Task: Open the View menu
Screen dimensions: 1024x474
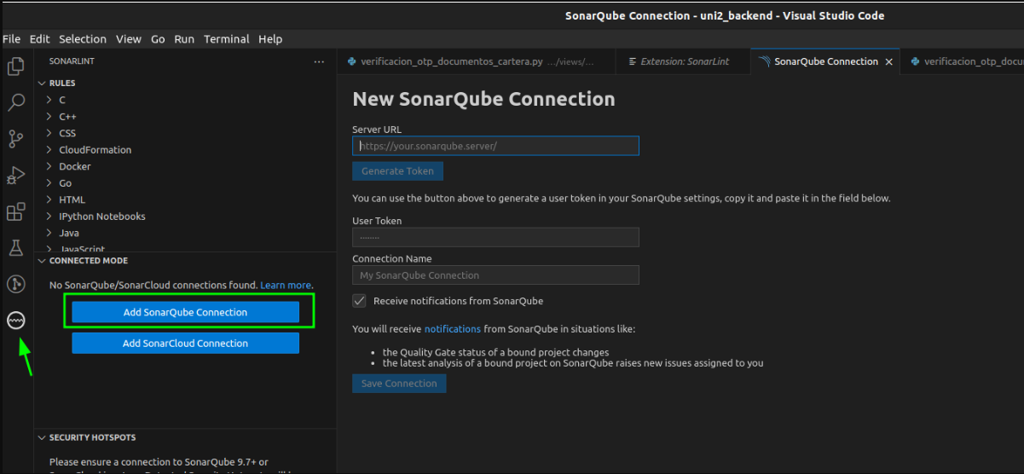Action: click(129, 39)
